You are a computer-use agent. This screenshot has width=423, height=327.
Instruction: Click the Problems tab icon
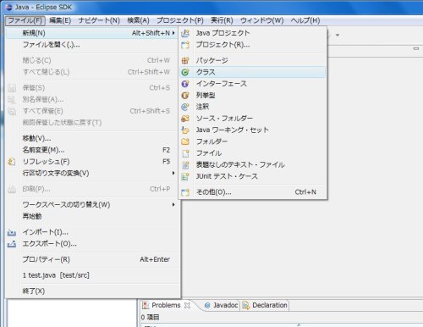point(146,305)
